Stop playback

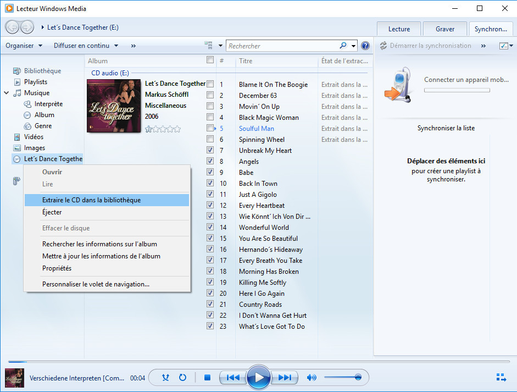coord(207,377)
